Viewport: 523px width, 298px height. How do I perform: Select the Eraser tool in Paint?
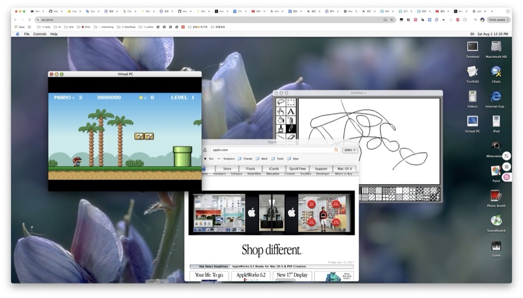(291, 137)
